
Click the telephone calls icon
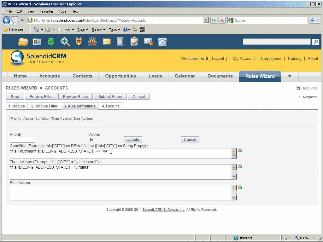coord(162,42)
